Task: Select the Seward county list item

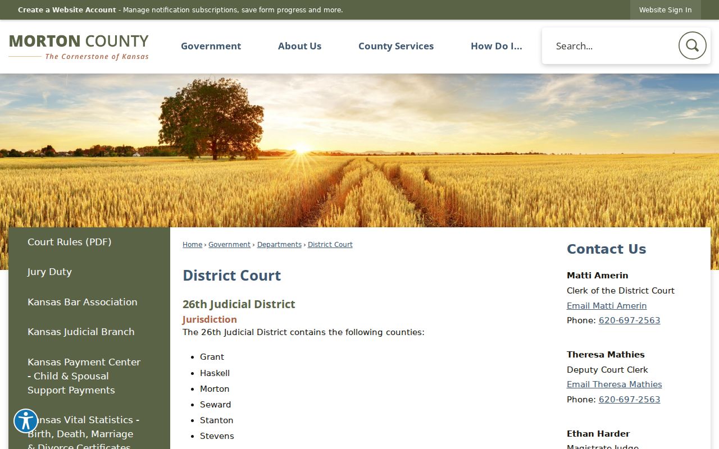Action: (215, 405)
